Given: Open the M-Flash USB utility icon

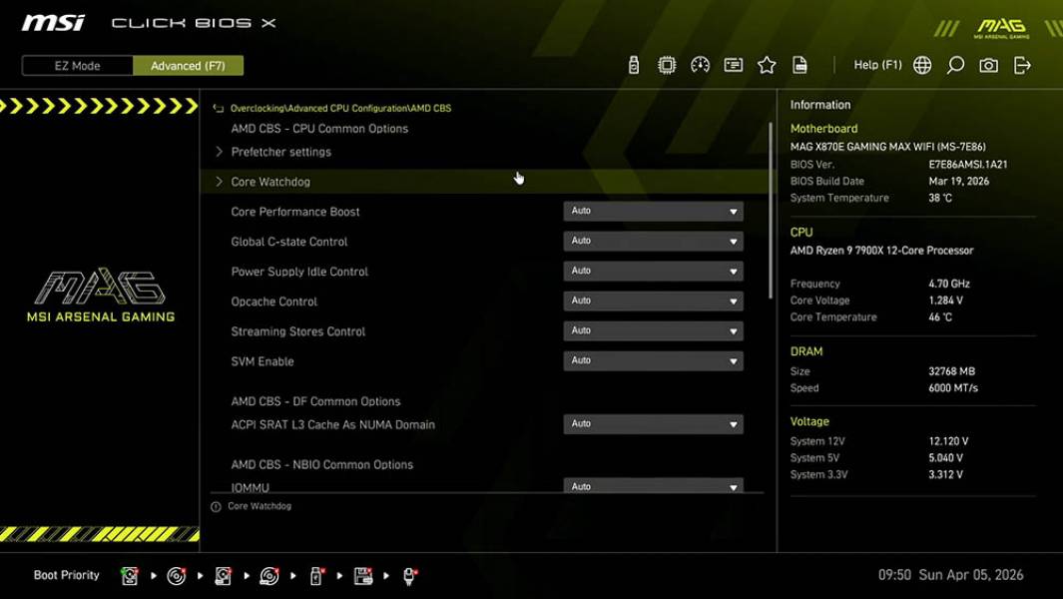Looking at the screenshot, I should tap(633, 64).
